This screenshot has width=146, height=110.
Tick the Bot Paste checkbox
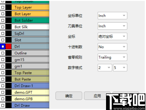3,79
